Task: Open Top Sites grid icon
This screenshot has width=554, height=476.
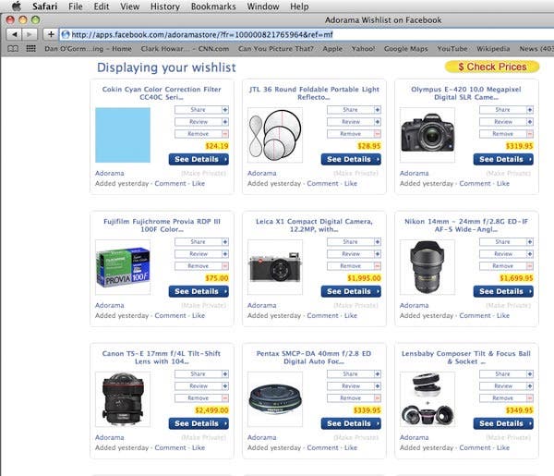Action: click(31, 49)
